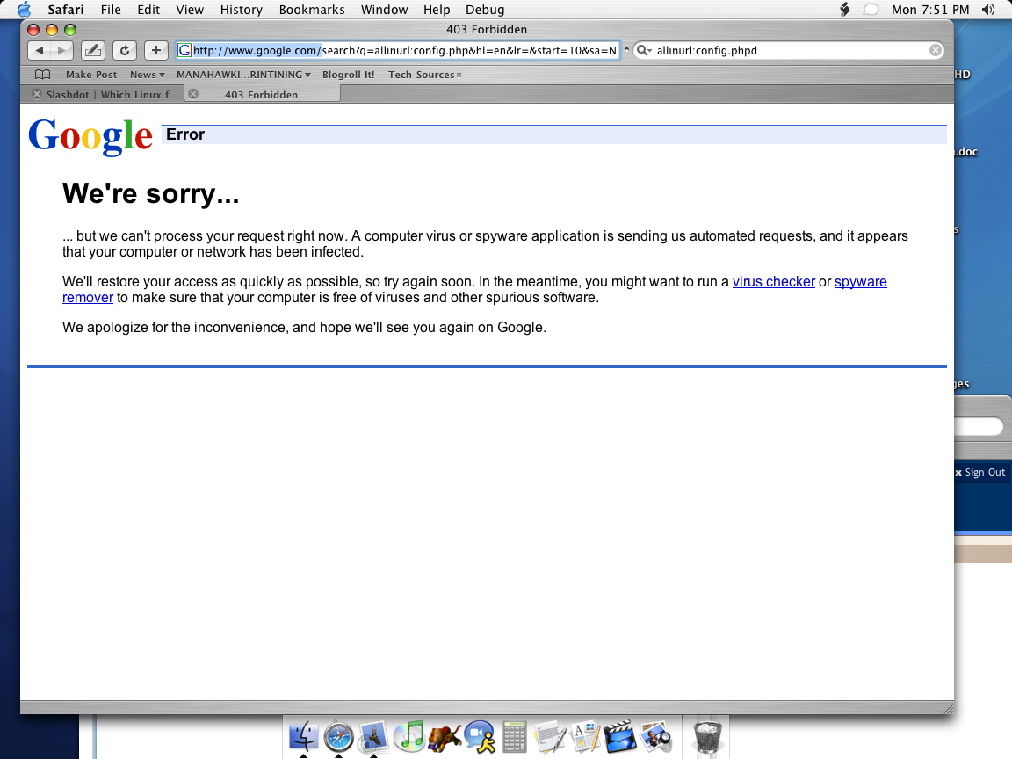The image size is (1012, 759).
Task: Open the Window menu
Action: (x=384, y=9)
